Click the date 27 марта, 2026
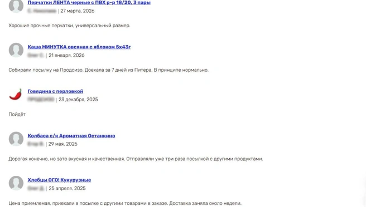Viewport: 366px width, 207px height. point(77,11)
